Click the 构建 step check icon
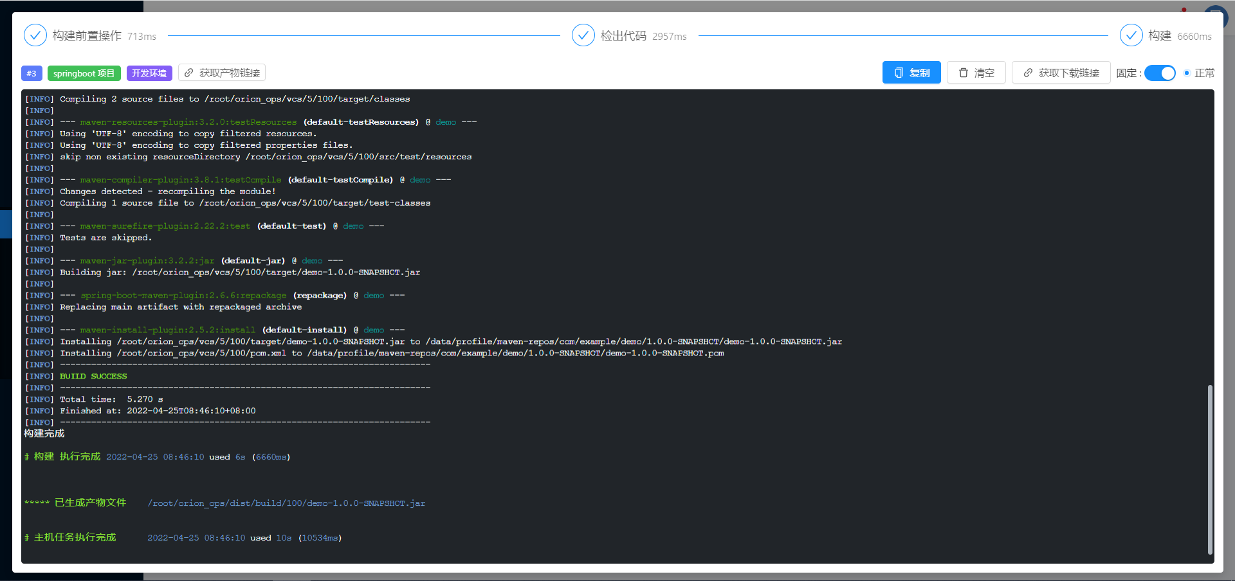Image resolution: width=1235 pixels, height=581 pixels. [1131, 35]
